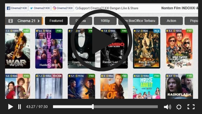
Task: Open the player settings gear
Action: 179,107
